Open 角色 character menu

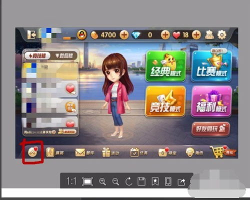(x=194, y=152)
